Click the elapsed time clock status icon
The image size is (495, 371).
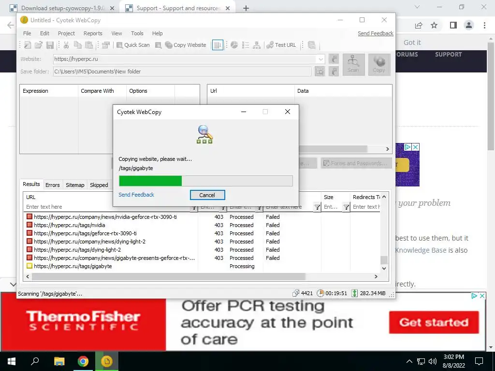(x=320, y=293)
